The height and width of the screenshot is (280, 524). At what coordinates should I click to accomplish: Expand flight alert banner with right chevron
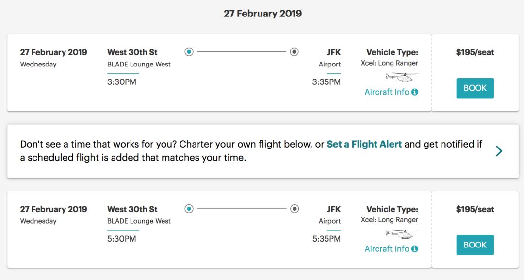[499, 151]
